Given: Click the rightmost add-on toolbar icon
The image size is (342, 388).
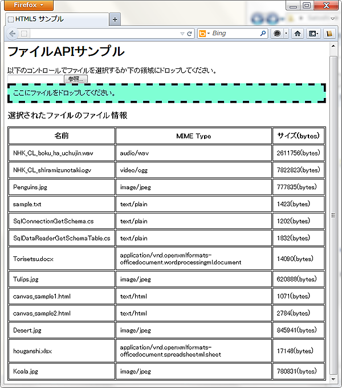Looking at the screenshot, I should pyautogui.click(x=328, y=34).
